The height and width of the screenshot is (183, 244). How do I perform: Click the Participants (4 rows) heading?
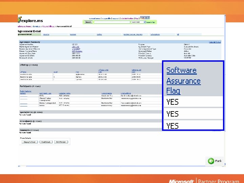30,86
